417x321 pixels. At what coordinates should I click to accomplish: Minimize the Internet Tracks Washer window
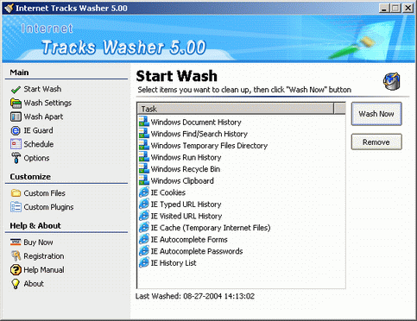click(x=383, y=8)
